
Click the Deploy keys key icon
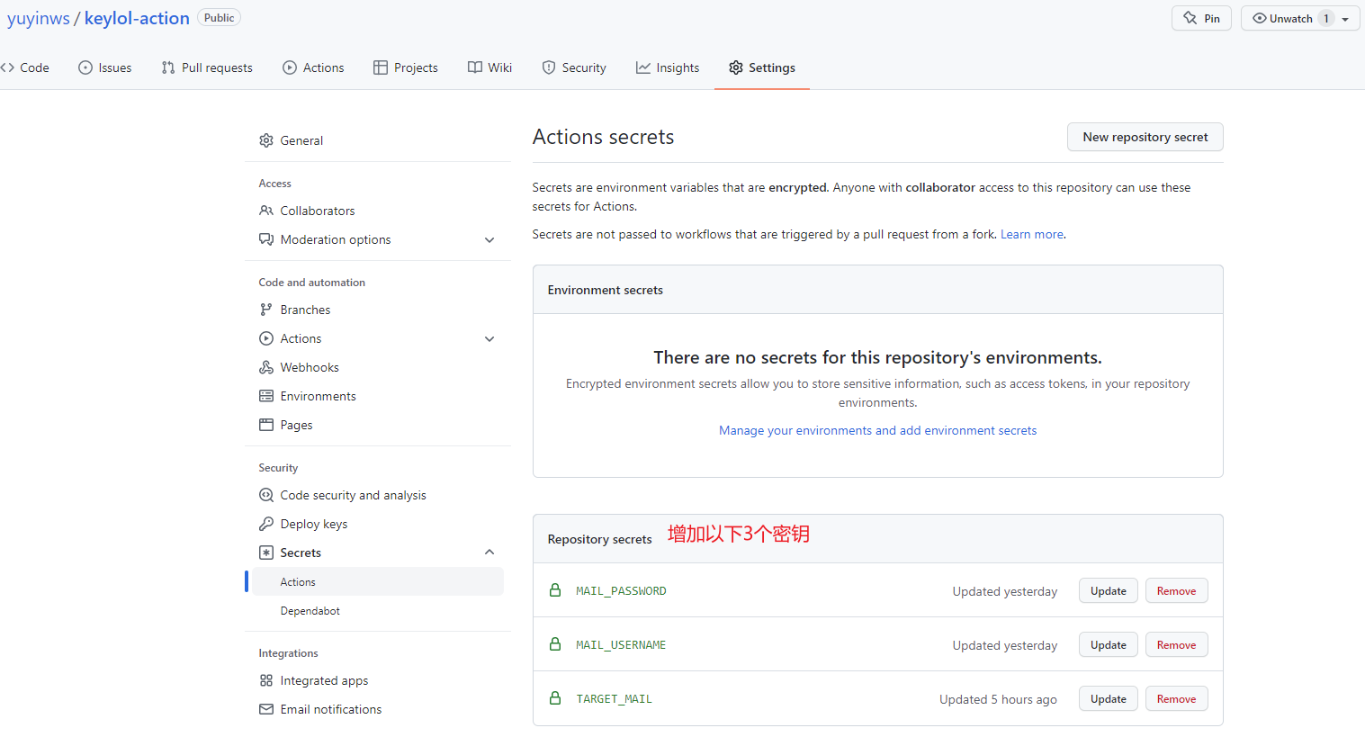click(266, 524)
